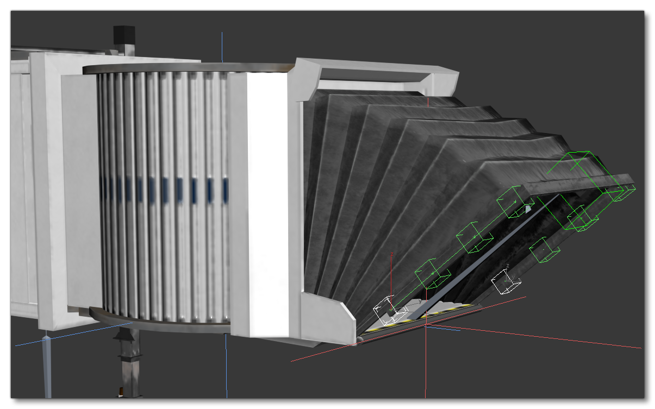This screenshot has height=409, width=655.
Task: Click the green helper box in the canopy middle
Action: pyautogui.click(x=472, y=236)
